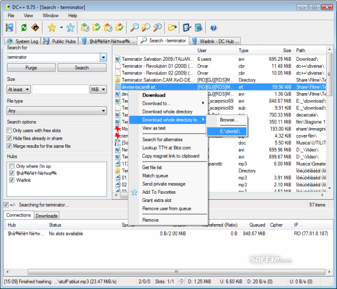The width and height of the screenshot is (337, 289).
Task: Open the Upload Queue toolbar icon
Action: pos(108,28)
